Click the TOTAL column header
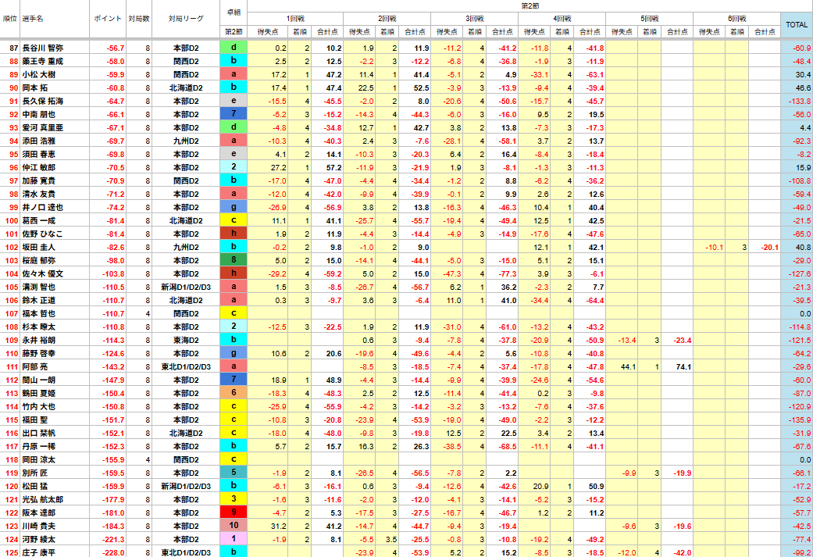This screenshot has width=813, height=557. tap(797, 24)
